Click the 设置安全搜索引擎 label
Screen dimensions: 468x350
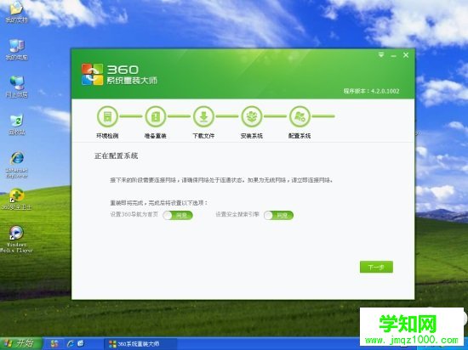click(237, 214)
